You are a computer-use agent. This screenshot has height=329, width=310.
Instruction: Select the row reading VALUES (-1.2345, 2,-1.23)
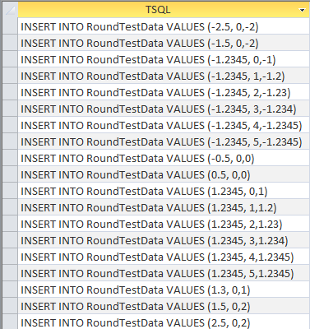pyautogui.click(x=164, y=92)
